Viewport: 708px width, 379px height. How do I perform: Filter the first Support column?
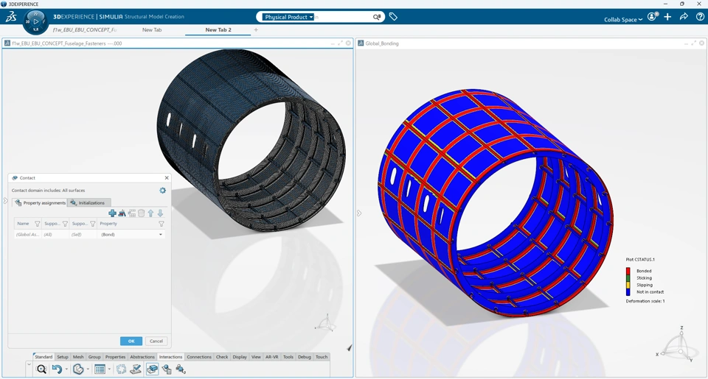pyautogui.click(x=65, y=224)
